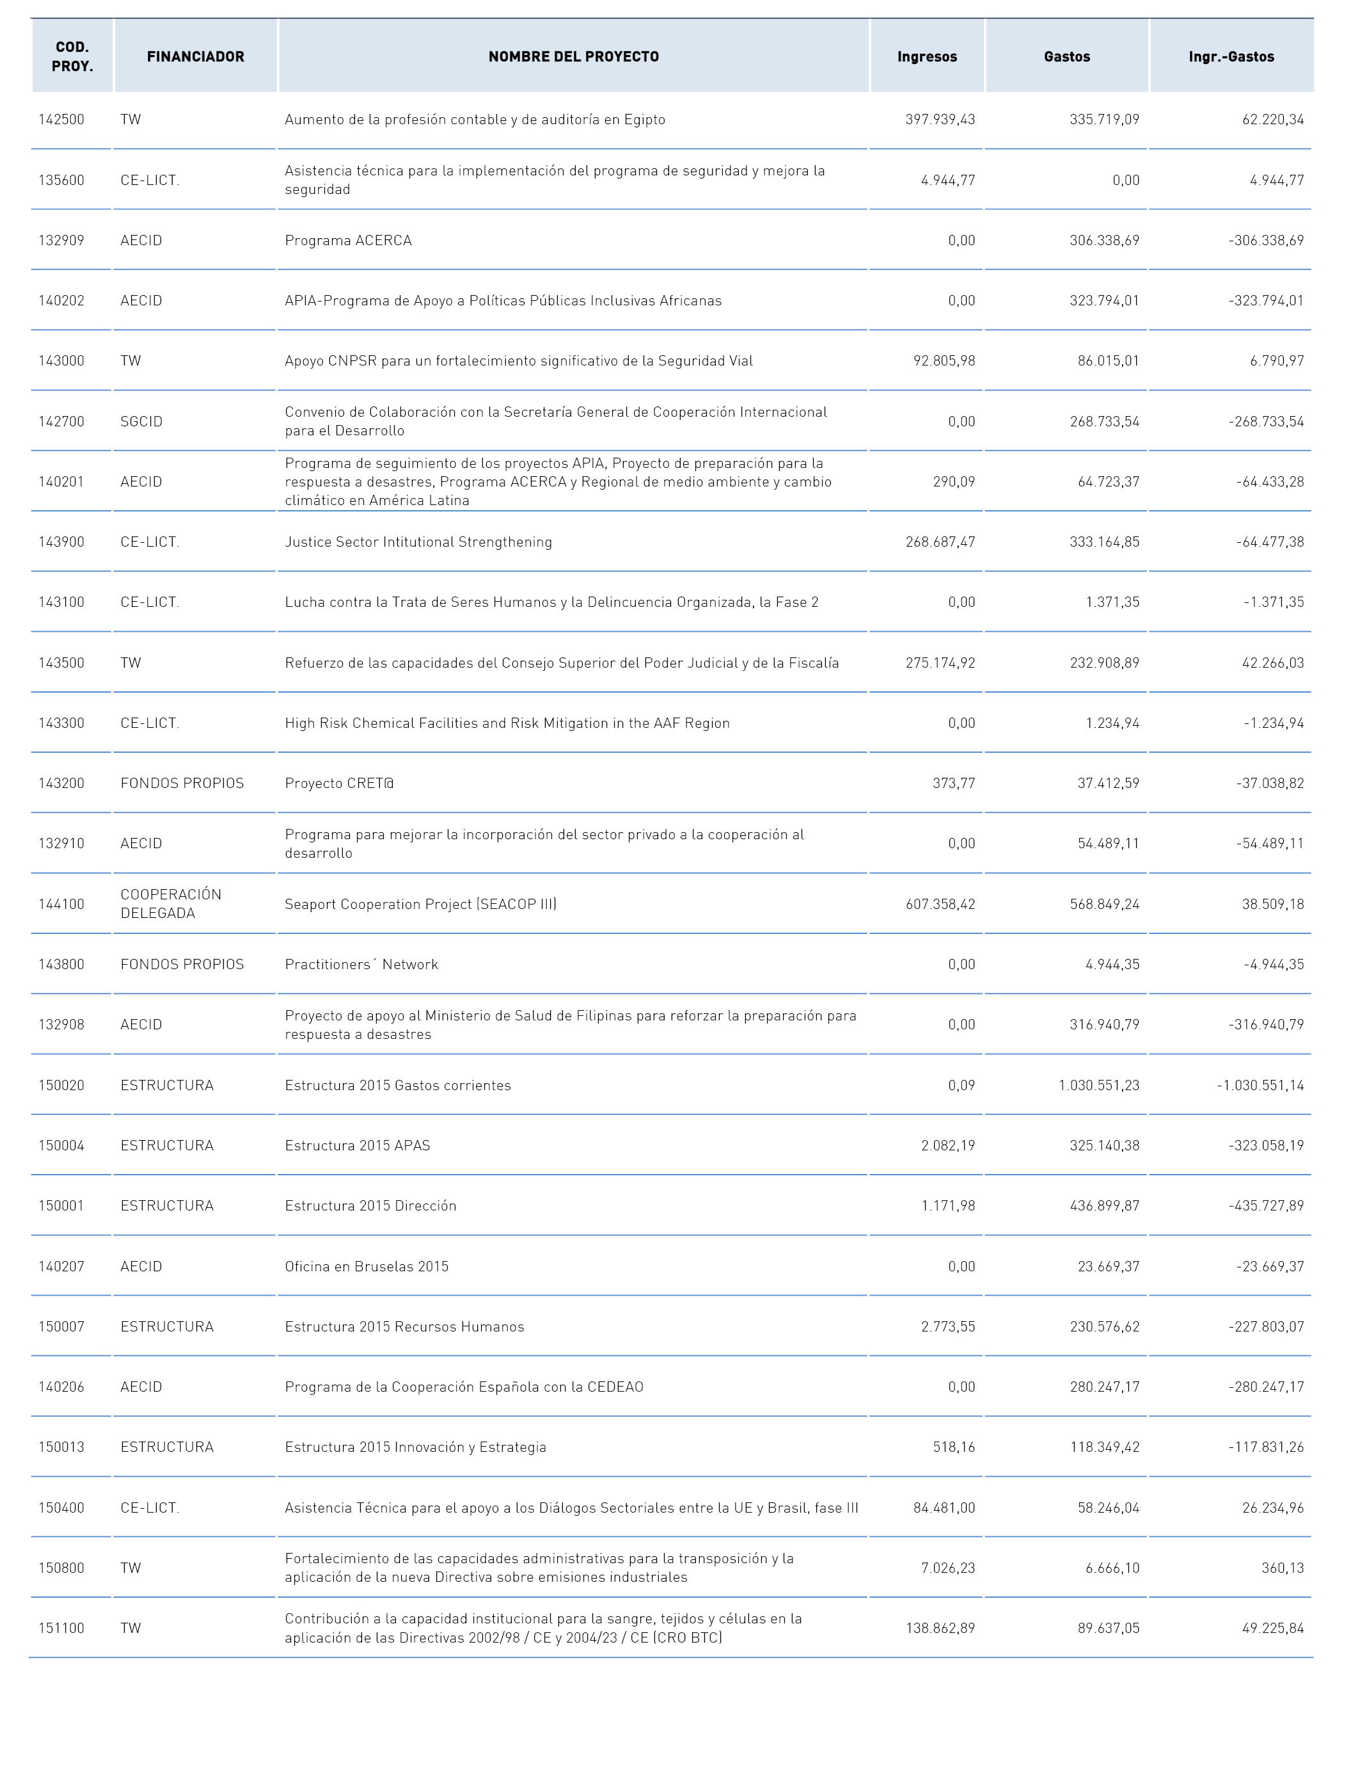This screenshot has width=1360, height=1777.
Task: Click Proyecto CRET@ project name
Action: (x=339, y=784)
